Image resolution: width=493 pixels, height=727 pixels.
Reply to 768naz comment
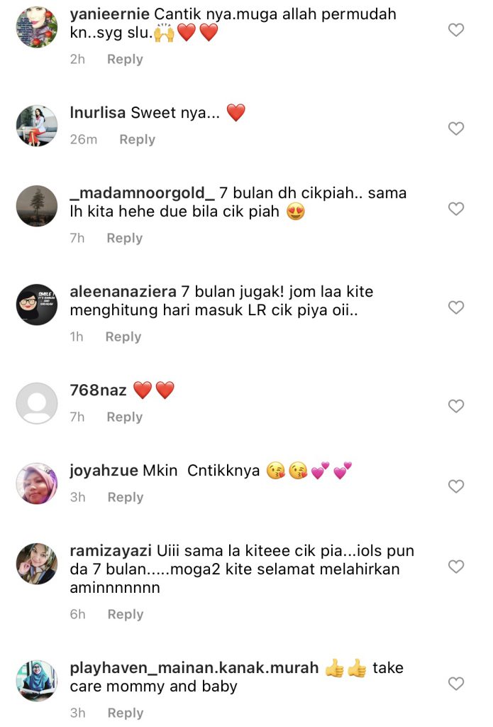pyautogui.click(x=125, y=417)
